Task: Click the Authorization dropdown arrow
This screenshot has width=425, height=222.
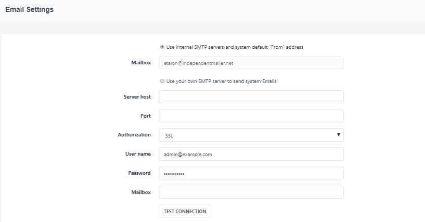Action: coord(339,135)
